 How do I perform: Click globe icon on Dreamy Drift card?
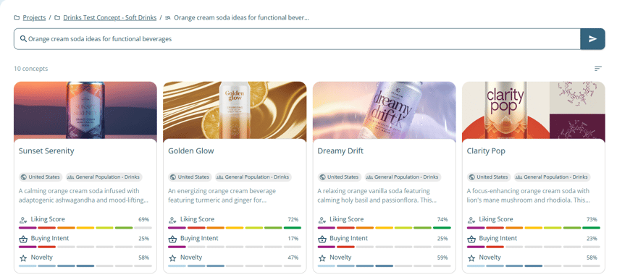tap(323, 177)
